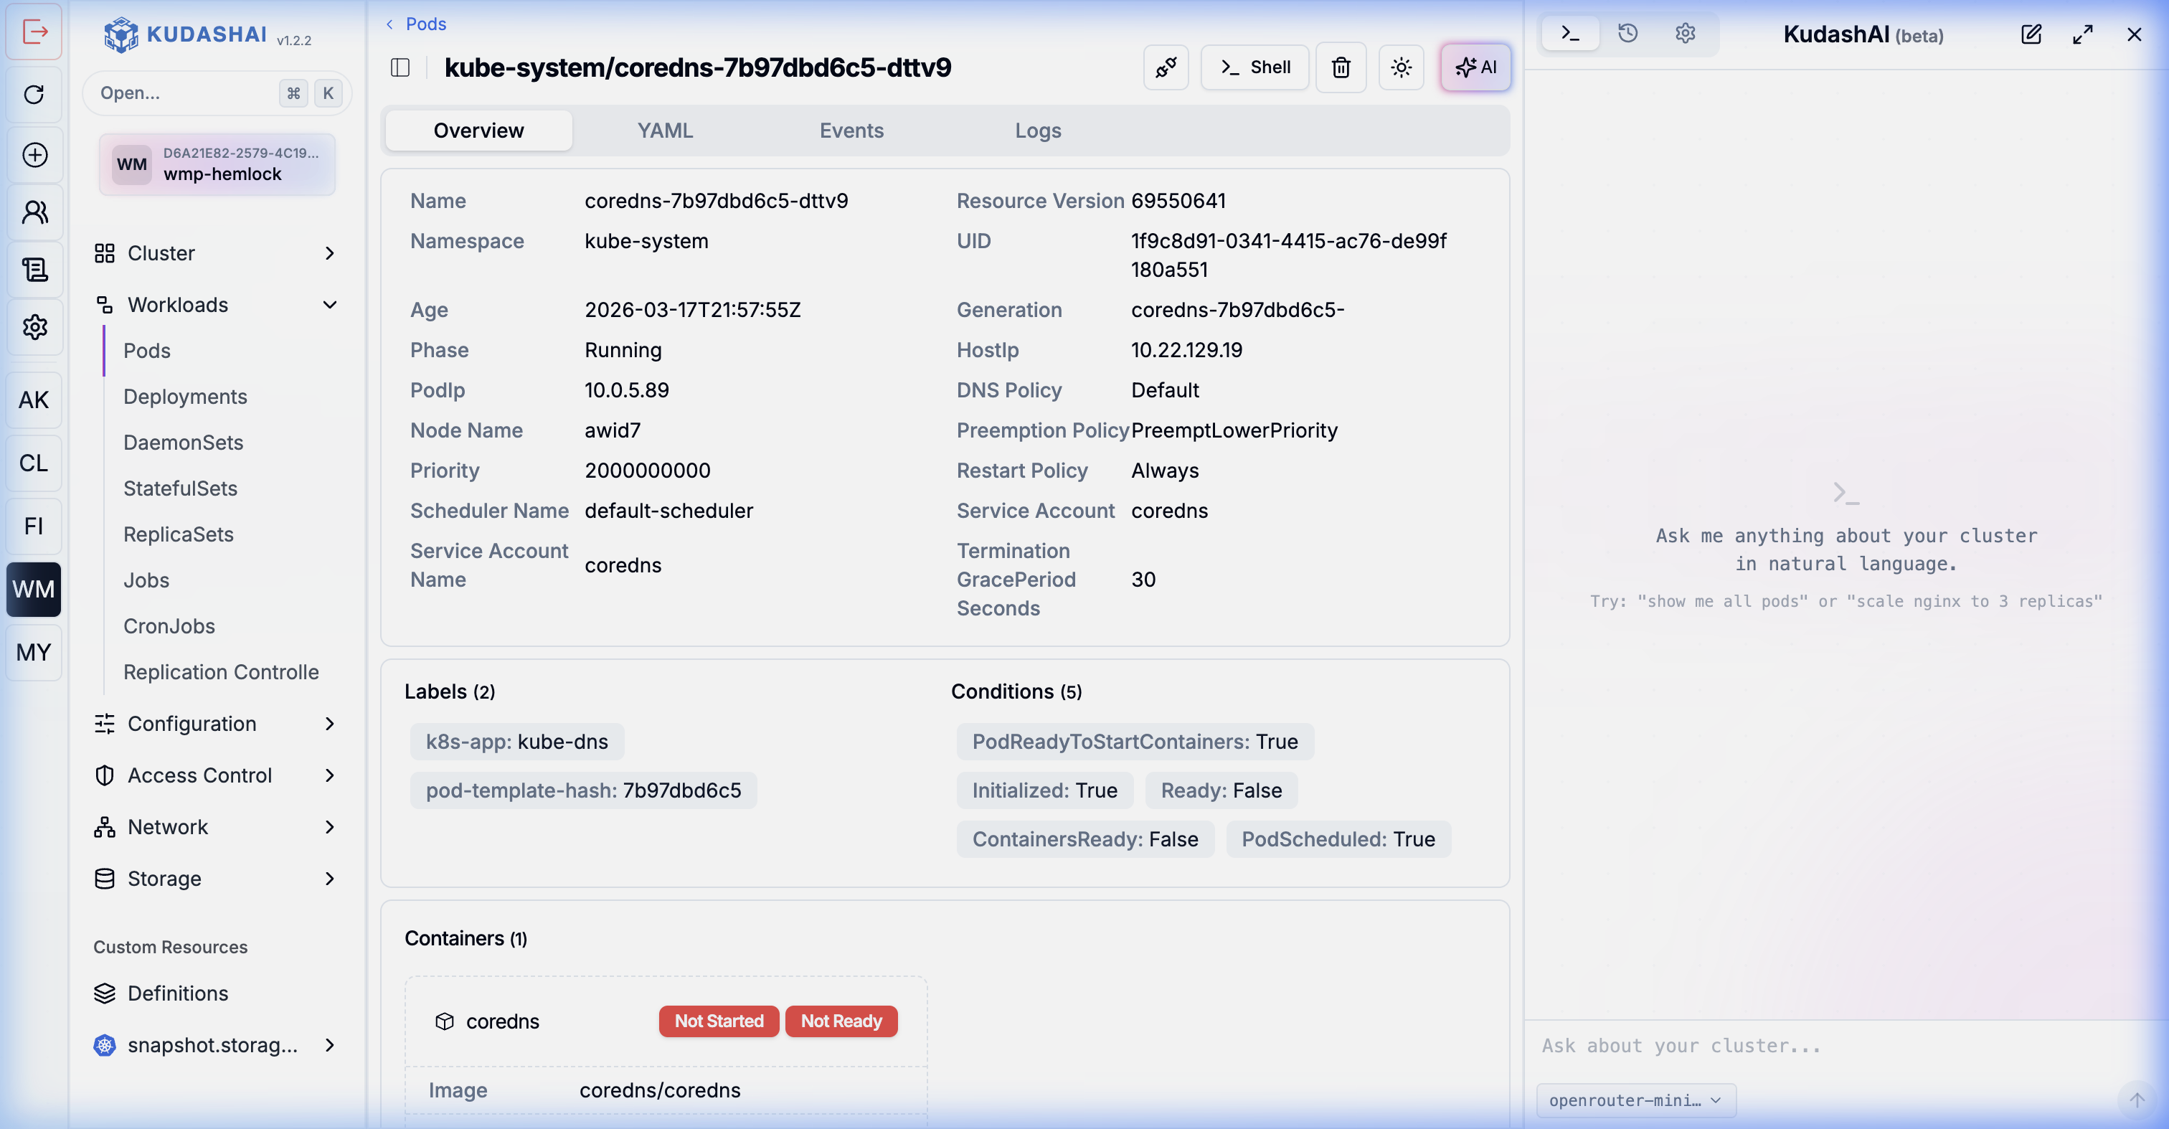
Task: Toggle the sidebar panel icon
Action: (401, 67)
